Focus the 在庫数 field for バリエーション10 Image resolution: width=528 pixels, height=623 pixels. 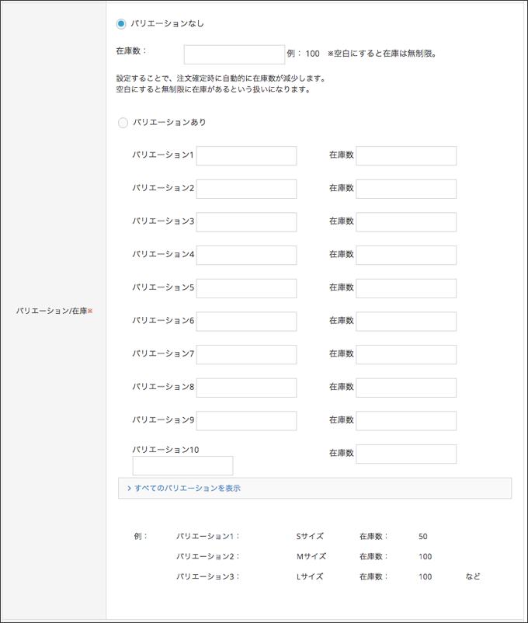pyautogui.click(x=406, y=454)
